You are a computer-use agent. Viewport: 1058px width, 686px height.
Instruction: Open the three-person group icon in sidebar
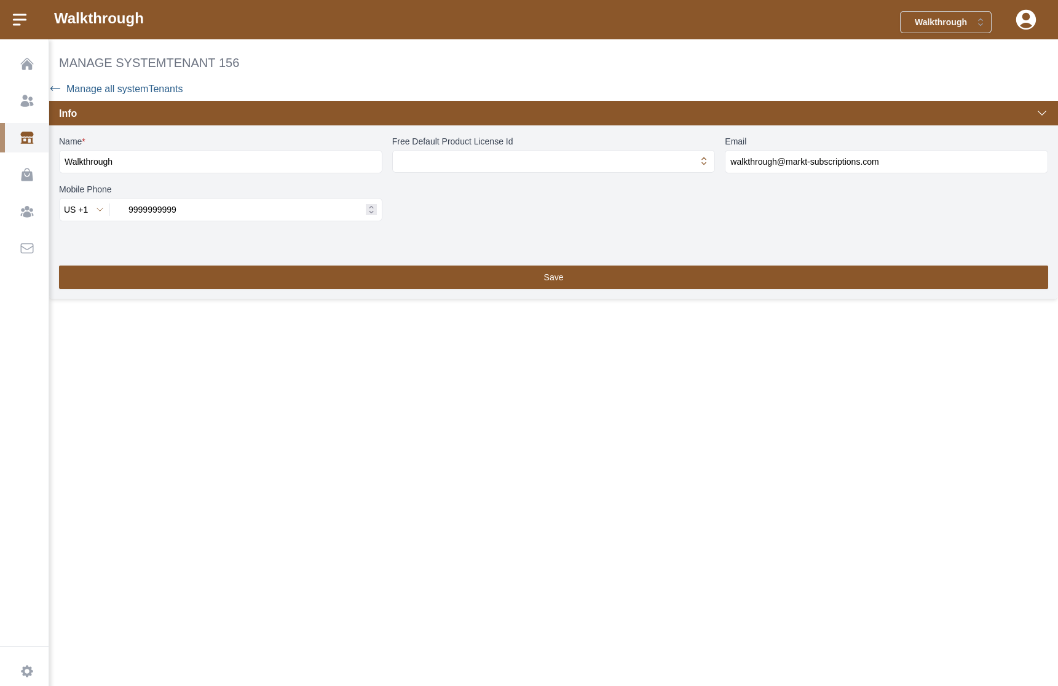click(26, 211)
